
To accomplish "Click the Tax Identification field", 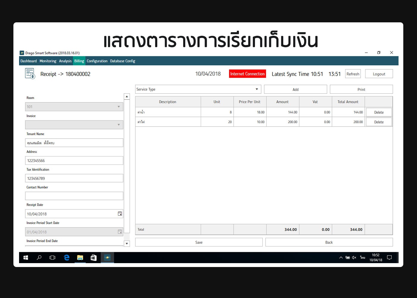I will tap(74, 178).
